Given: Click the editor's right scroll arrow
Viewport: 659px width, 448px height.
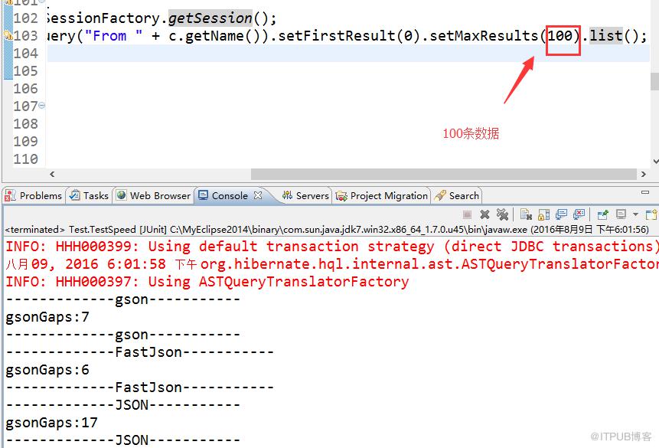Looking at the screenshot, I should 644,174.
